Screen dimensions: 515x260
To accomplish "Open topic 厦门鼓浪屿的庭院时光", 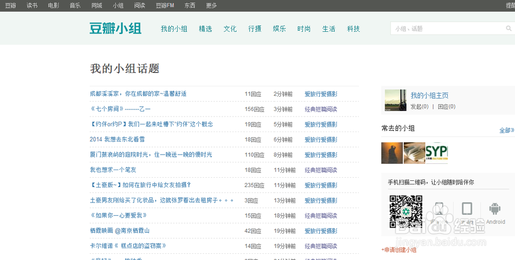I will click(x=151, y=155).
